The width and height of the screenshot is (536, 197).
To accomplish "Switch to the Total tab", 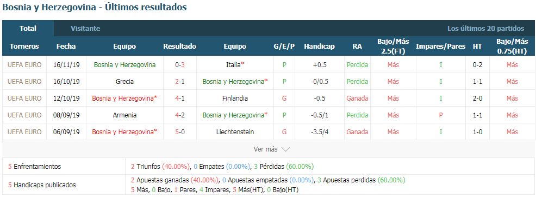I will tap(28, 29).
